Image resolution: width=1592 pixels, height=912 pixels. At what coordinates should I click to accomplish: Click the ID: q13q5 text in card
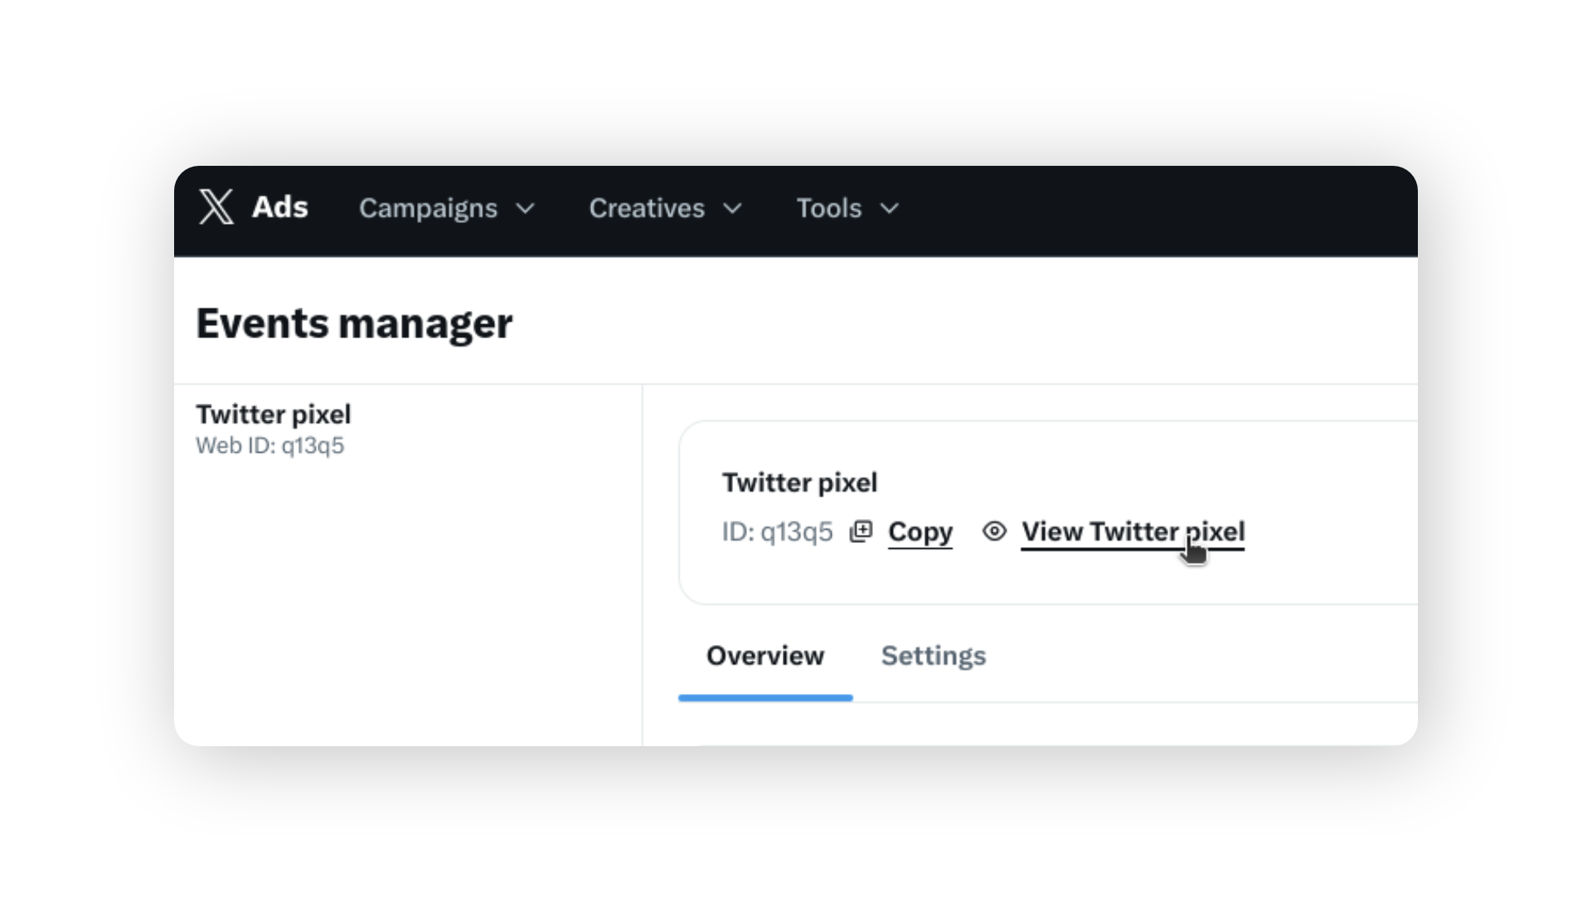[x=777, y=531]
